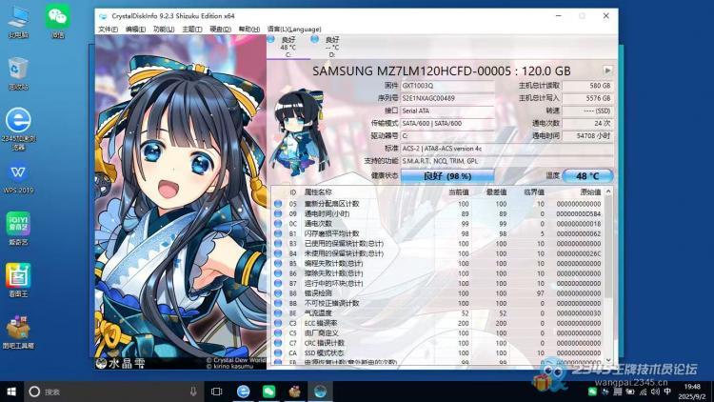Select the CRC 错误计数 attribute row
The height and width of the screenshot is (402, 714).
coord(438,343)
